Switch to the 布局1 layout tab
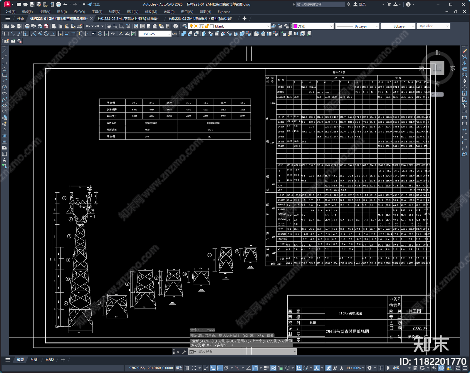Viewport: 470px width, 373px height. [x=34, y=360]
